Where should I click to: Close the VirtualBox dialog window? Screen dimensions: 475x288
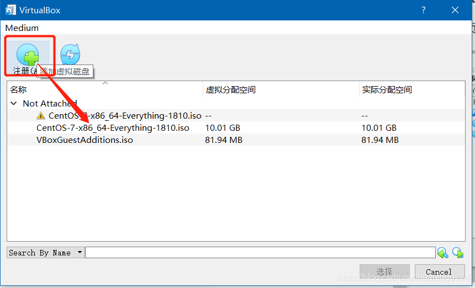pos(456,10)
